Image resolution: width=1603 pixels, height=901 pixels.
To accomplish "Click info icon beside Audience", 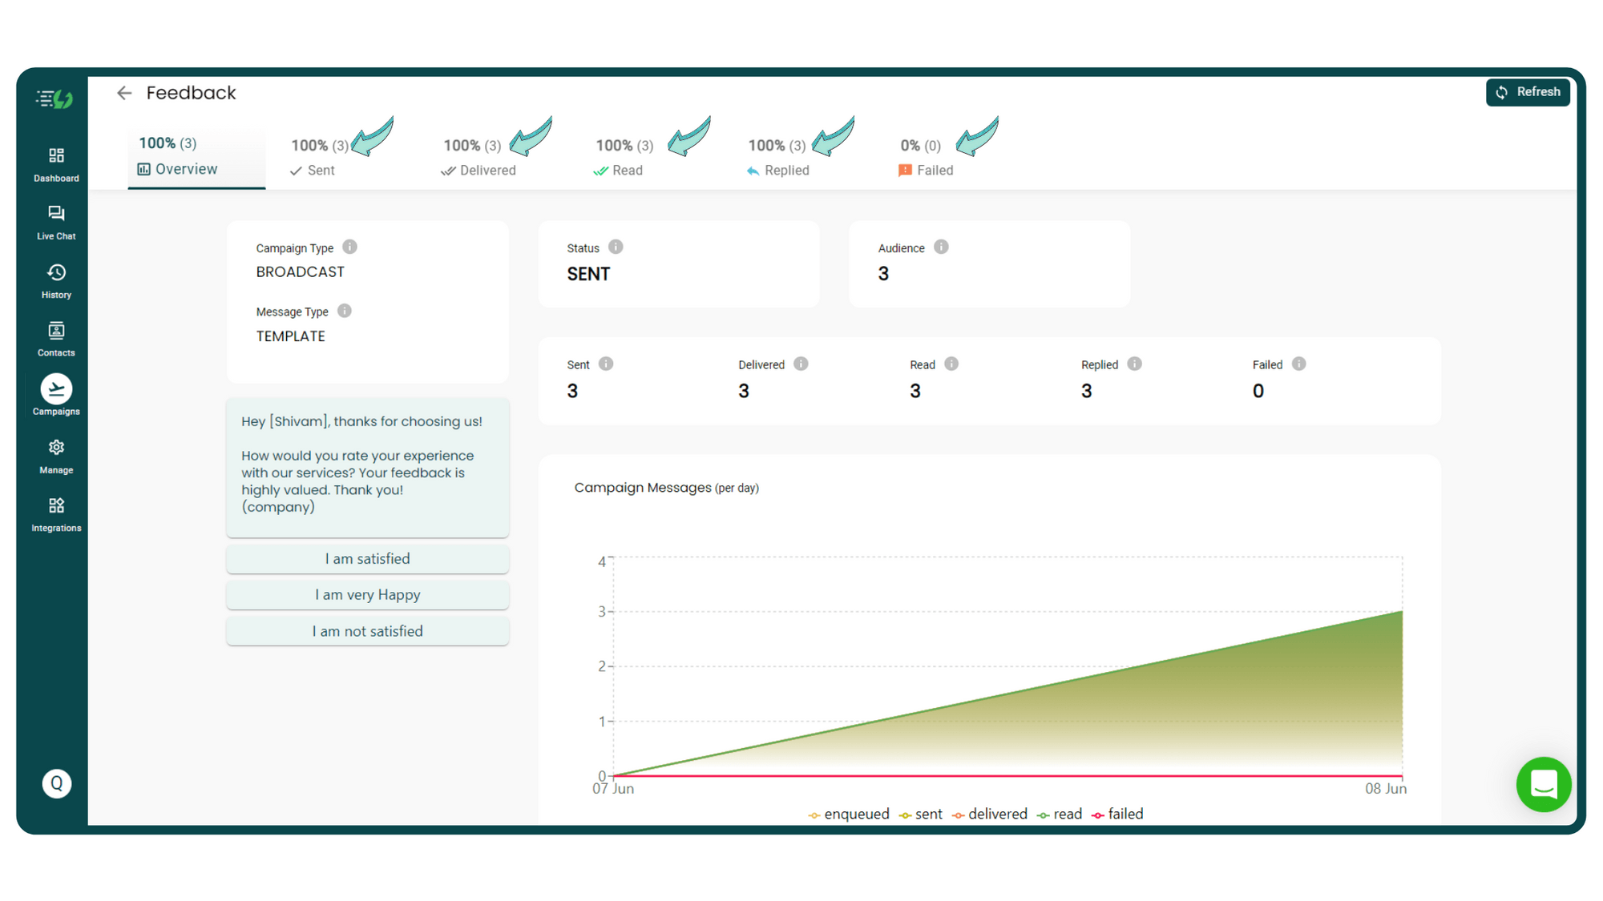I will pyautogui.click(x=941, y=247).
